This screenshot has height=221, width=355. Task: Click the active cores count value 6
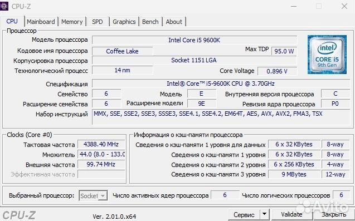[225, 195]
